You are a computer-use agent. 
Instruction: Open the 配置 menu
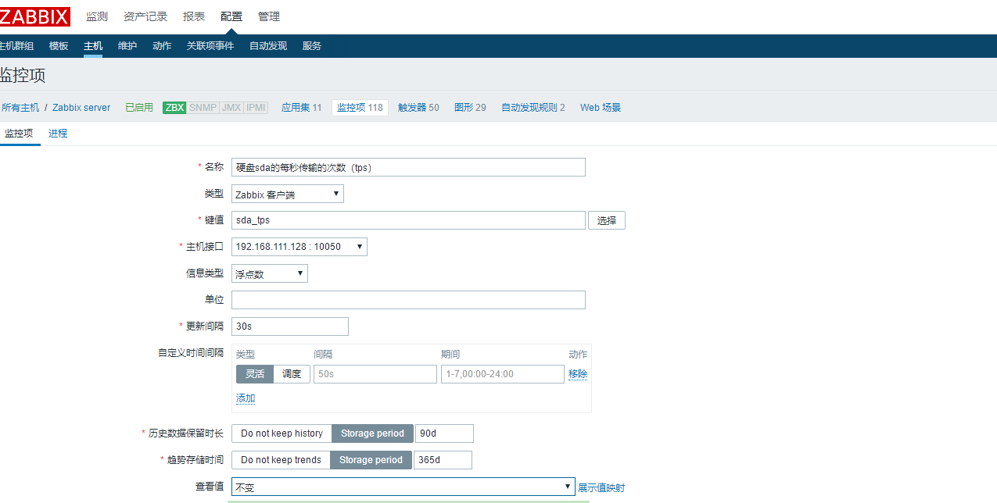tap(231, 16)
